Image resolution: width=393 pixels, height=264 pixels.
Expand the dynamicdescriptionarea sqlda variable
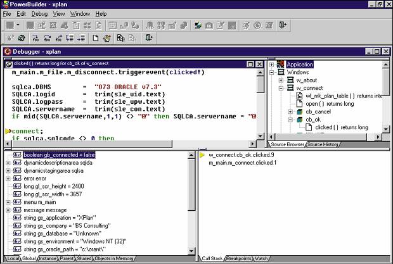pos(8,163)
